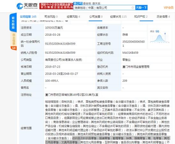Click the red 官方备案企业征信机构 banner
Viewport: 175px width, 144px height.
(56, 6)
